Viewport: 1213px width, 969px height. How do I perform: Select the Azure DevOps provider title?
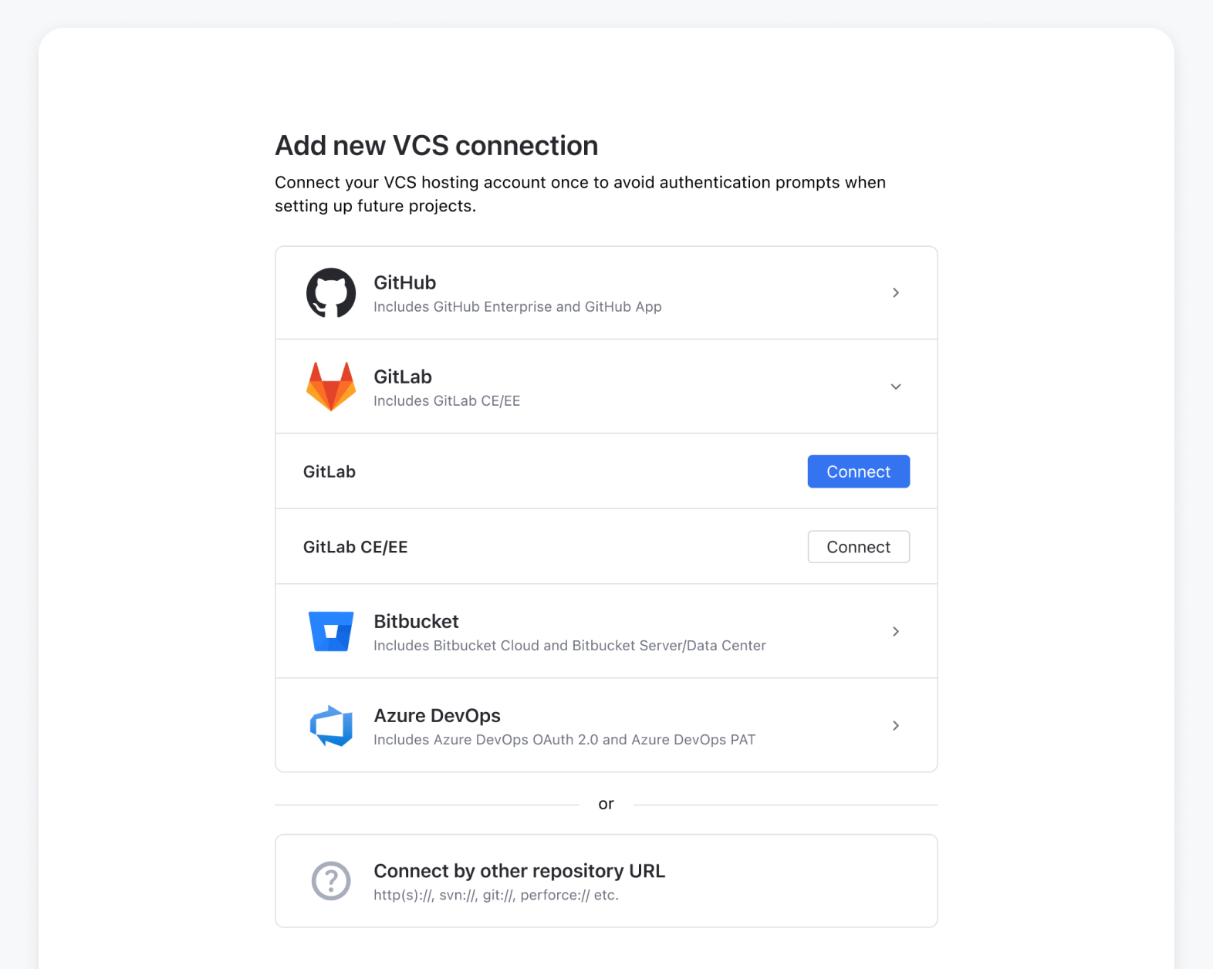[437, 715]
